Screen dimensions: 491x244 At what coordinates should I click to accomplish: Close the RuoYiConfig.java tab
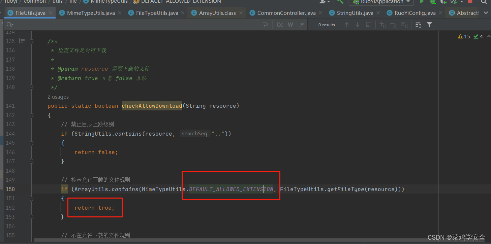point(440,13)
